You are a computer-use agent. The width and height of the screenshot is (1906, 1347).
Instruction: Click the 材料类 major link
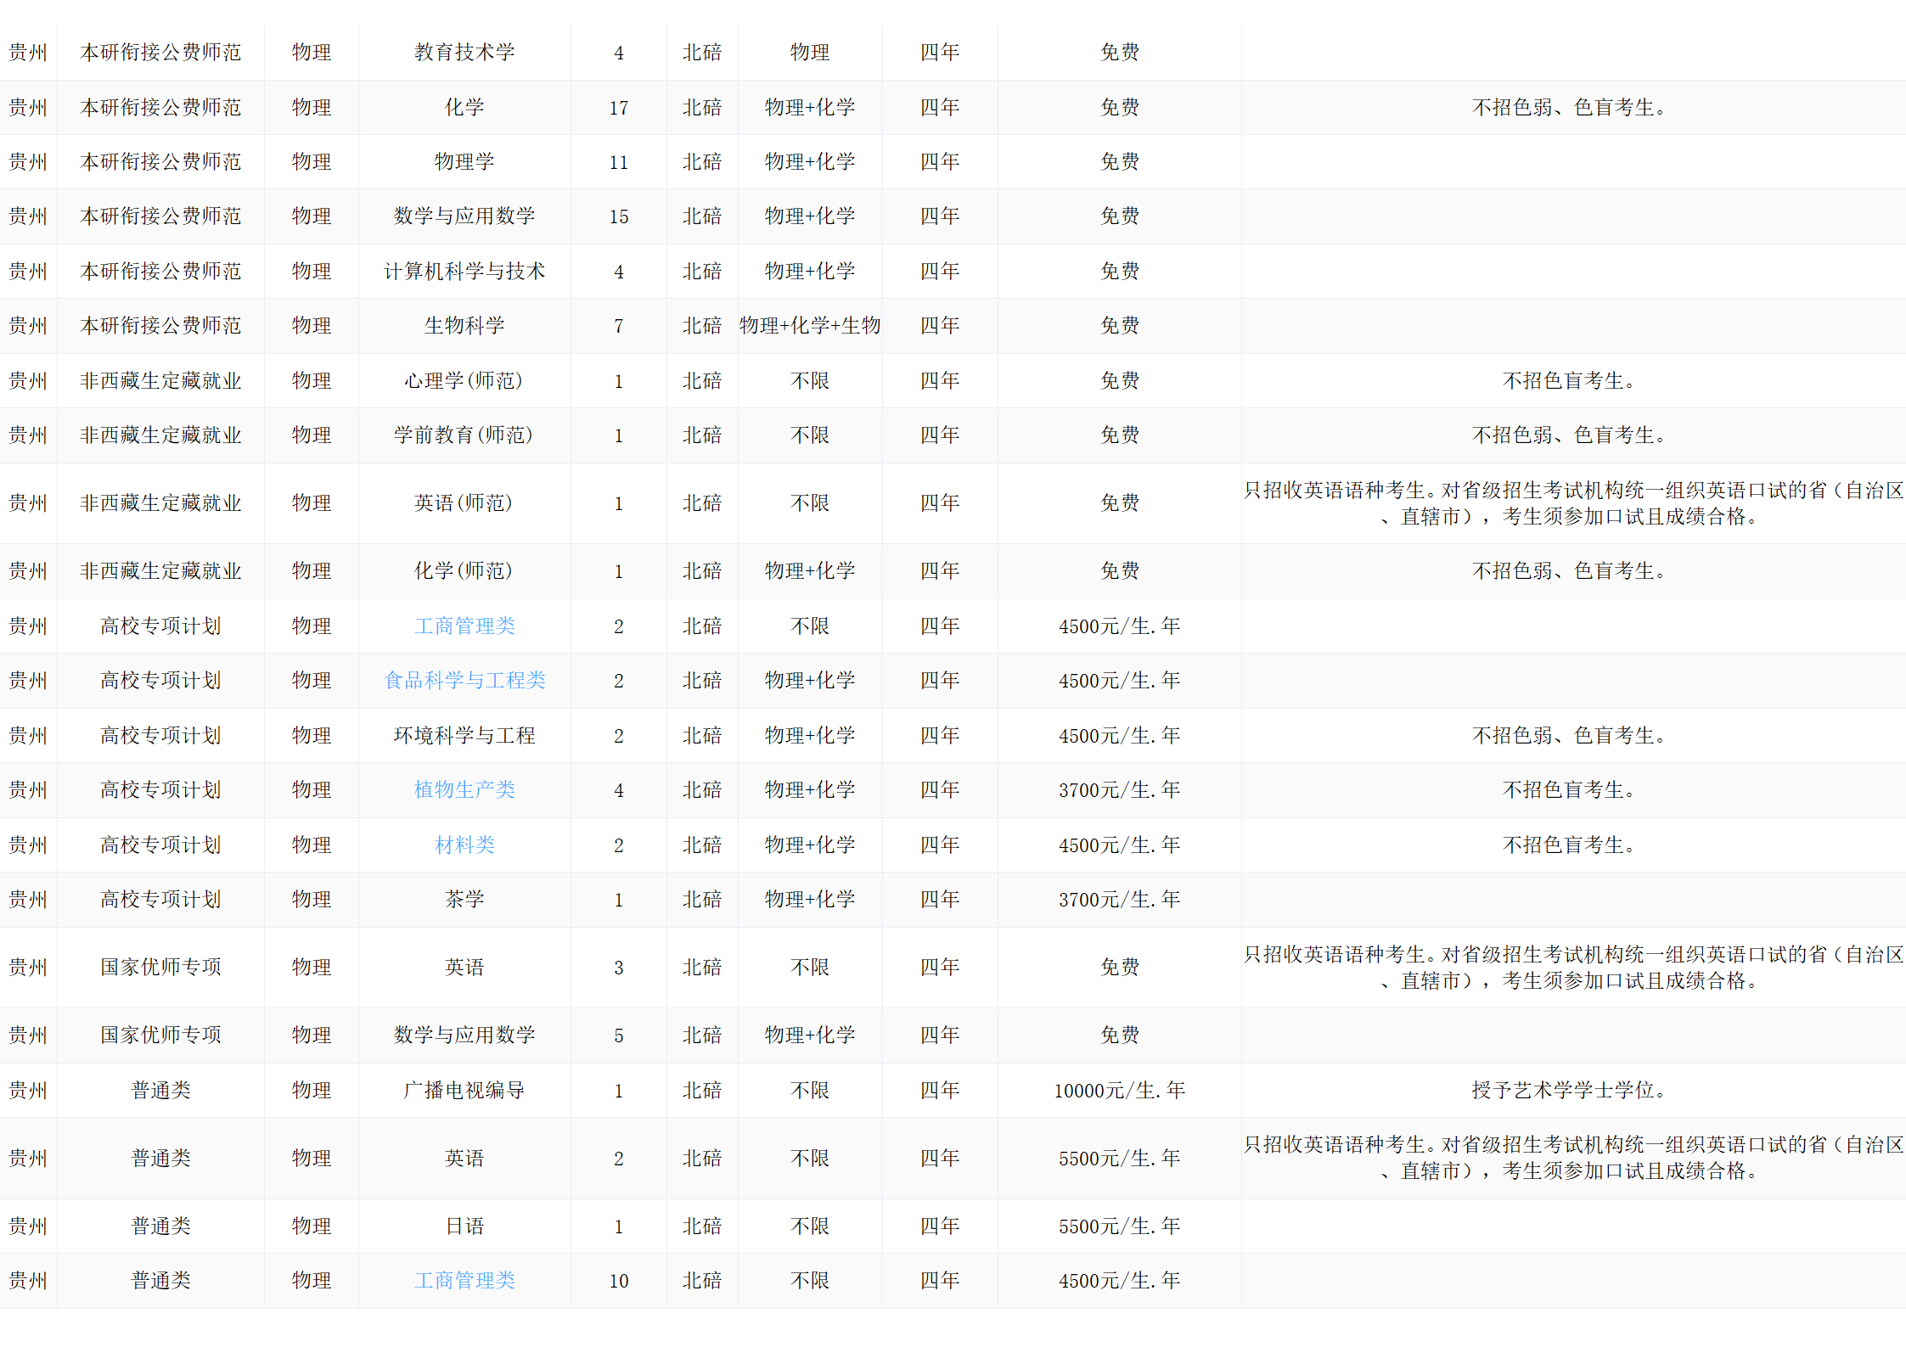[x=464, y=845]
